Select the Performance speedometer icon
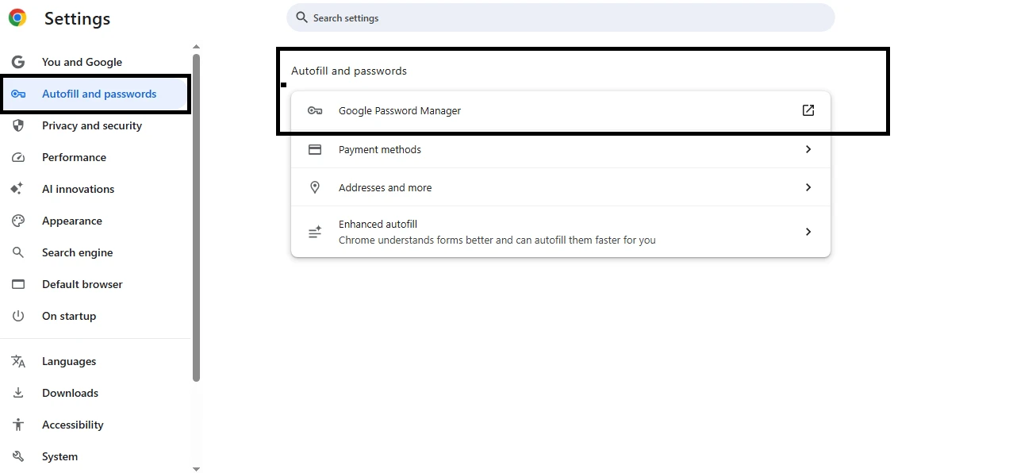Image resolution: width=1013 pixels, height=473 pixels. click(x=17, y=157)
